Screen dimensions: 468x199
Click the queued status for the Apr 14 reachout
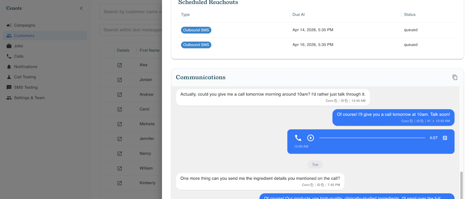411,30
